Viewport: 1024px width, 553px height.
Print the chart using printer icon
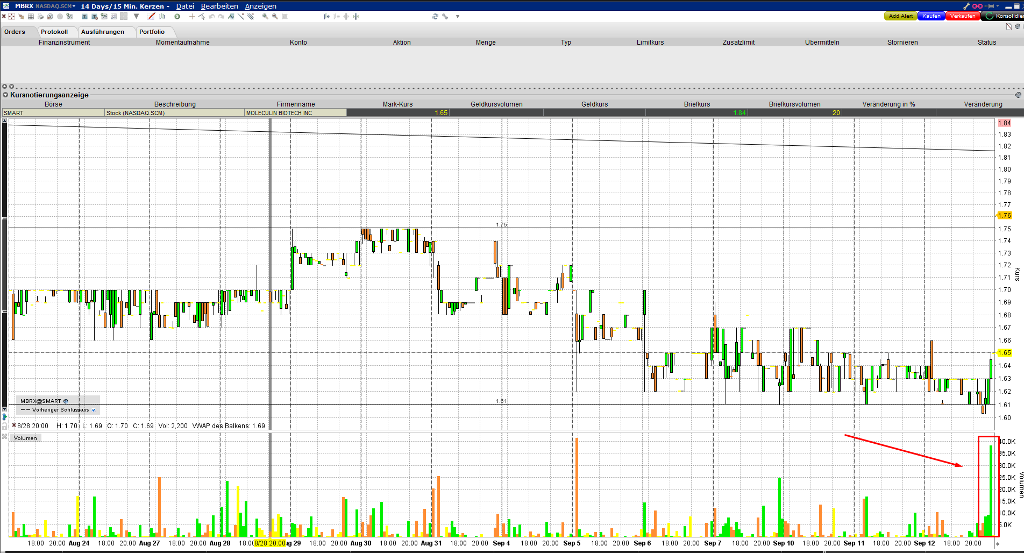click(40, 16)
